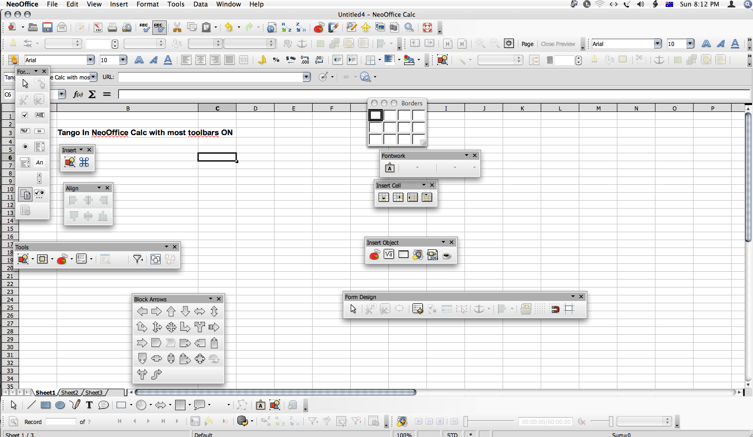This screenshot has height=437, width=753.
Task: Select four-way block arrow shape
Action: tap(171, 327)
